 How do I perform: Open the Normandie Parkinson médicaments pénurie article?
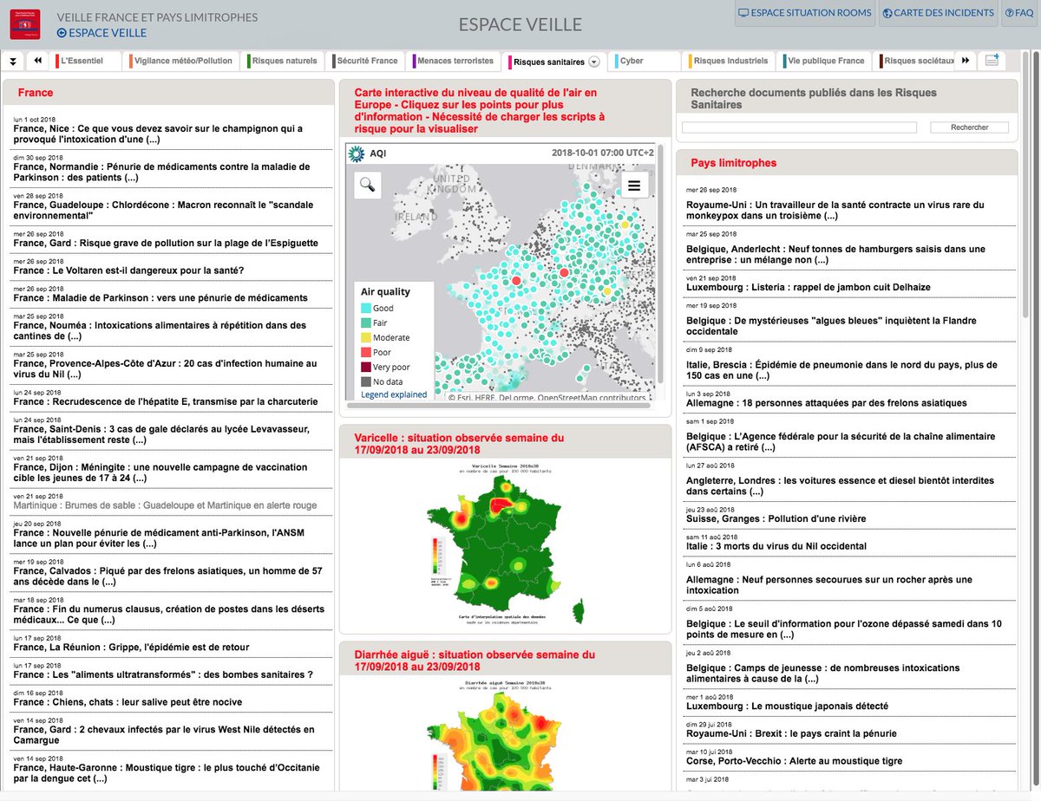pyautogui.click(x=161, y=172)
